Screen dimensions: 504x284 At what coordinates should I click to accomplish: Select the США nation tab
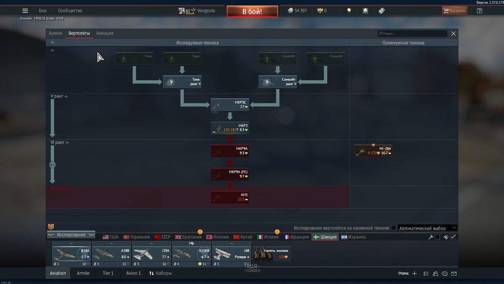110,237
